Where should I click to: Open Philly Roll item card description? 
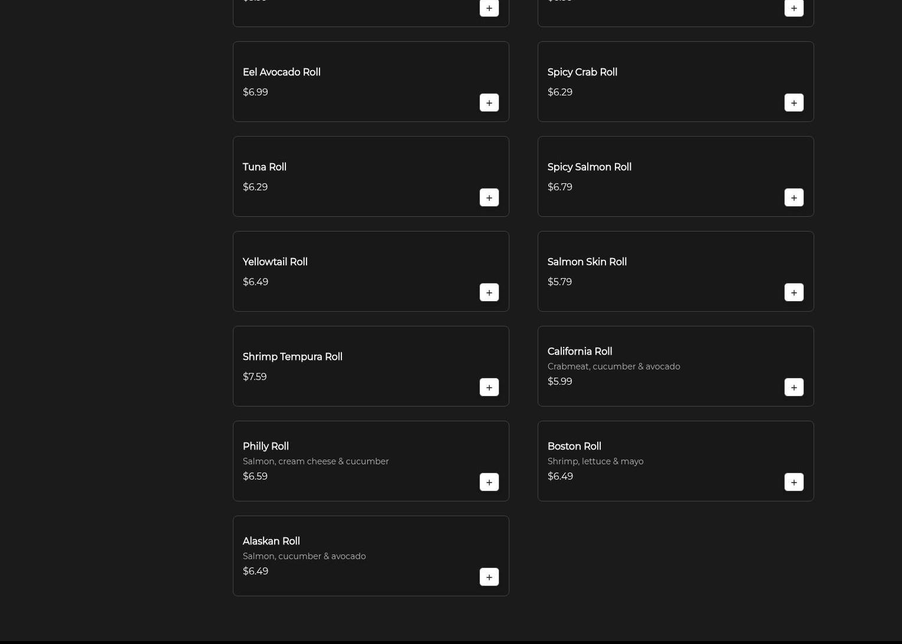(315, 461)
